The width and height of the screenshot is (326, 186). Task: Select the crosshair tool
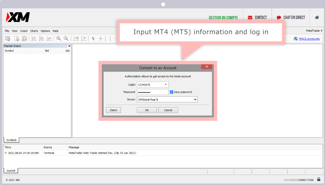(101, 38)
